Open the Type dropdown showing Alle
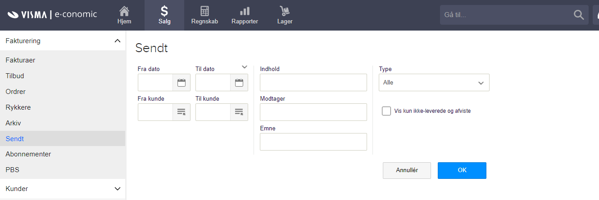The image size is (599, 200). pyautogui.click(x=434, y=83)
